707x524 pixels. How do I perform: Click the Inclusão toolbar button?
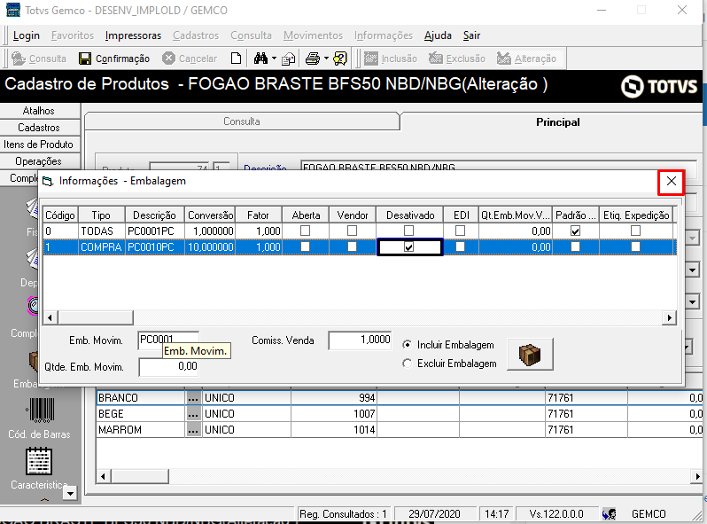391,59
